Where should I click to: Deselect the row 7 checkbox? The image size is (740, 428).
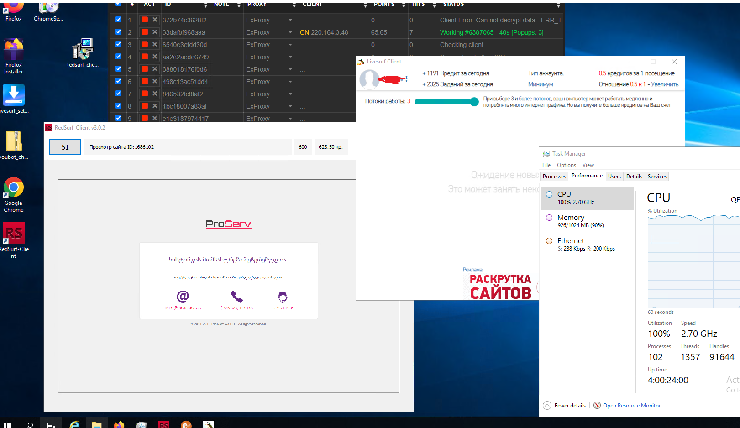(119, 94)
